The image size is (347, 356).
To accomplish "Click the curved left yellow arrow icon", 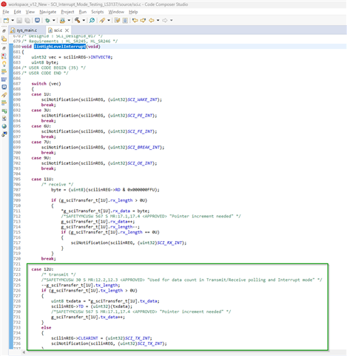I will [x=135, y=20].
